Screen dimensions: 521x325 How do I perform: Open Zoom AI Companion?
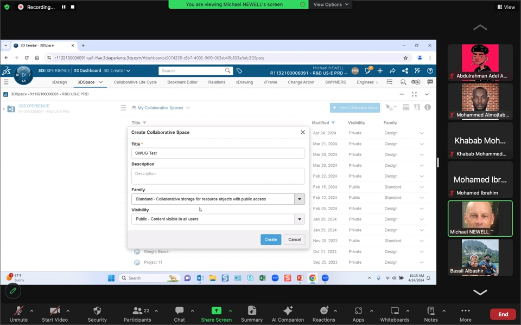point(288,314)
